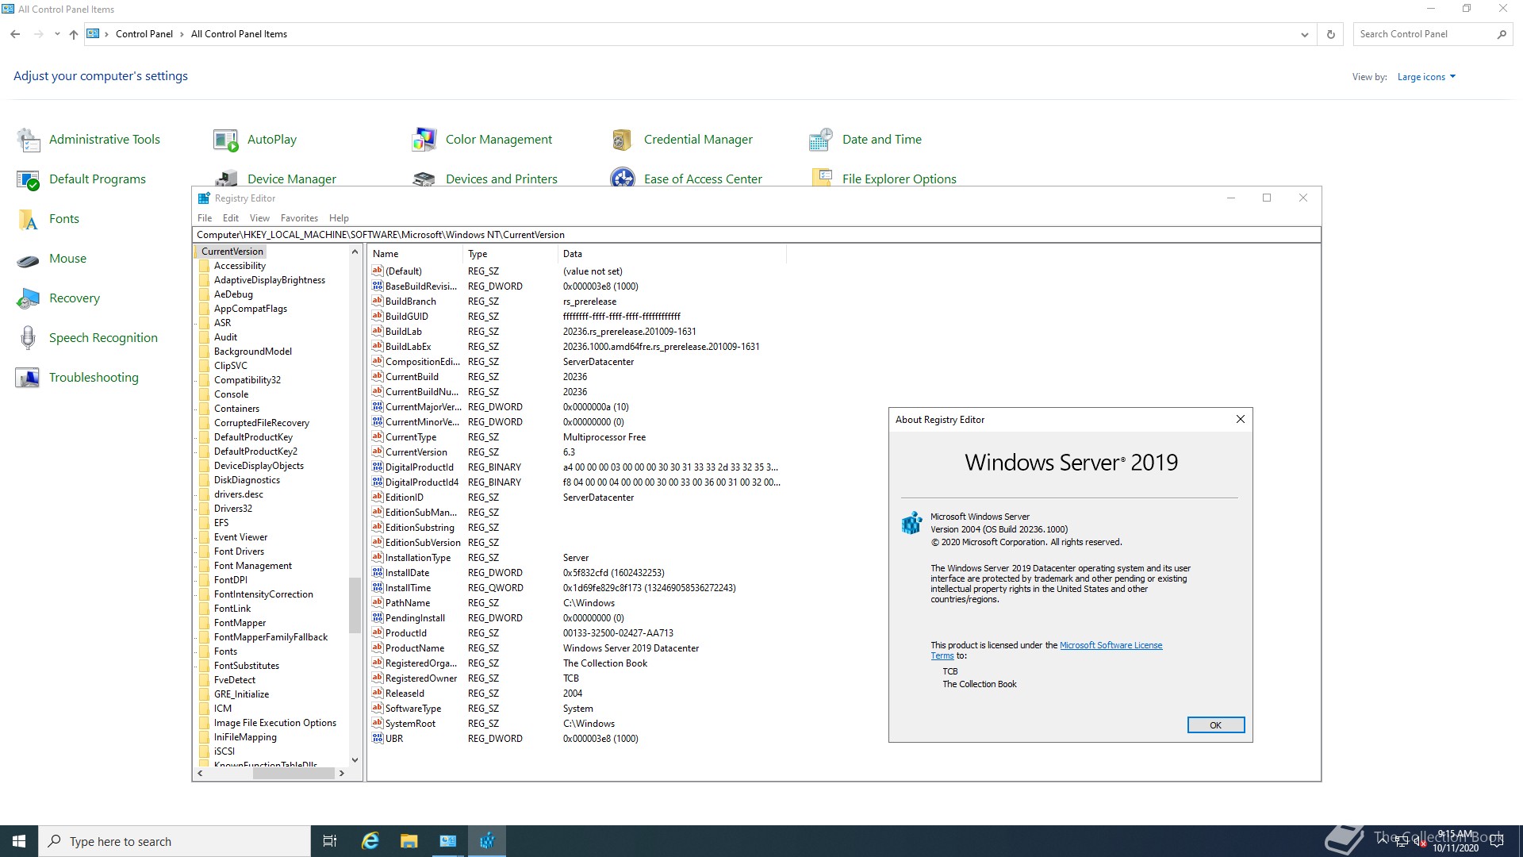Click the Search Control Panel field
Screen dimensions: 1523x857
(x=1424, y=34)
